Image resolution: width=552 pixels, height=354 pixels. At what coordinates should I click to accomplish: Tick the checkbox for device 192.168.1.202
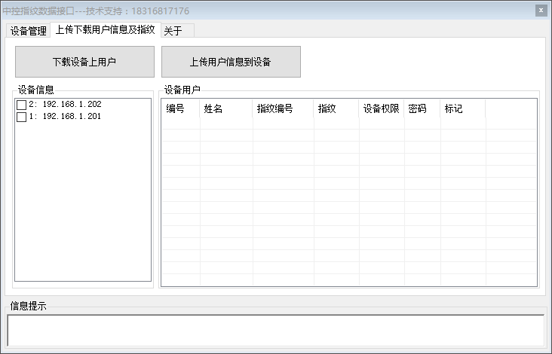[x=21, y=105]
